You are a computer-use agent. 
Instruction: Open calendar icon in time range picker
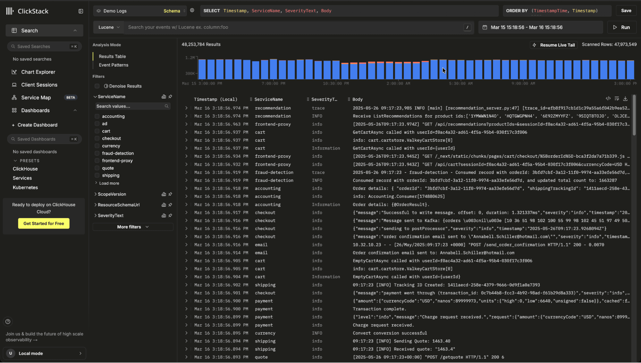click(x=485, y=28)
